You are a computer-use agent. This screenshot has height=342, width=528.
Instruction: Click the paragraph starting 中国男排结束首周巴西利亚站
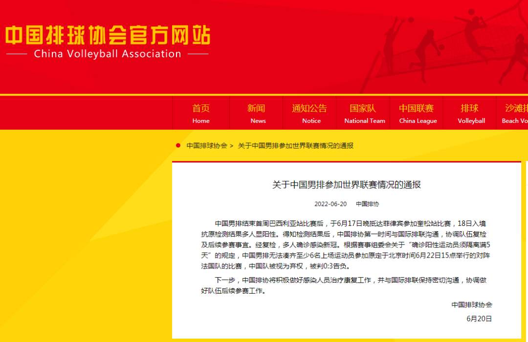(x=346, y=244)
